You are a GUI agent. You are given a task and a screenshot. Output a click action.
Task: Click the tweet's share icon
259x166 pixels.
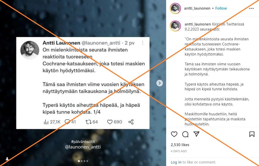pos(131,122)
